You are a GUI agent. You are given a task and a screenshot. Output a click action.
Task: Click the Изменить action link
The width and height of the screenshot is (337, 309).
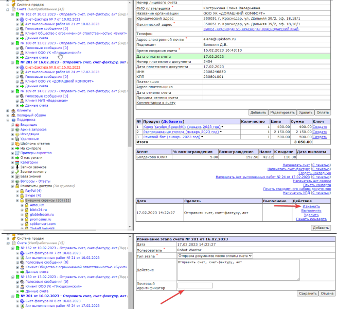point(311,206)
